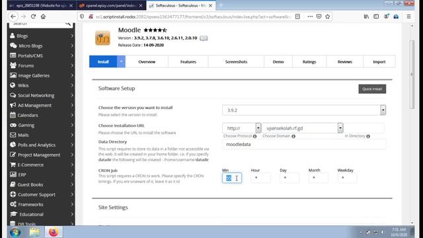
Task: Click the Social Networking chat icon
Action: tap(13, 95)
